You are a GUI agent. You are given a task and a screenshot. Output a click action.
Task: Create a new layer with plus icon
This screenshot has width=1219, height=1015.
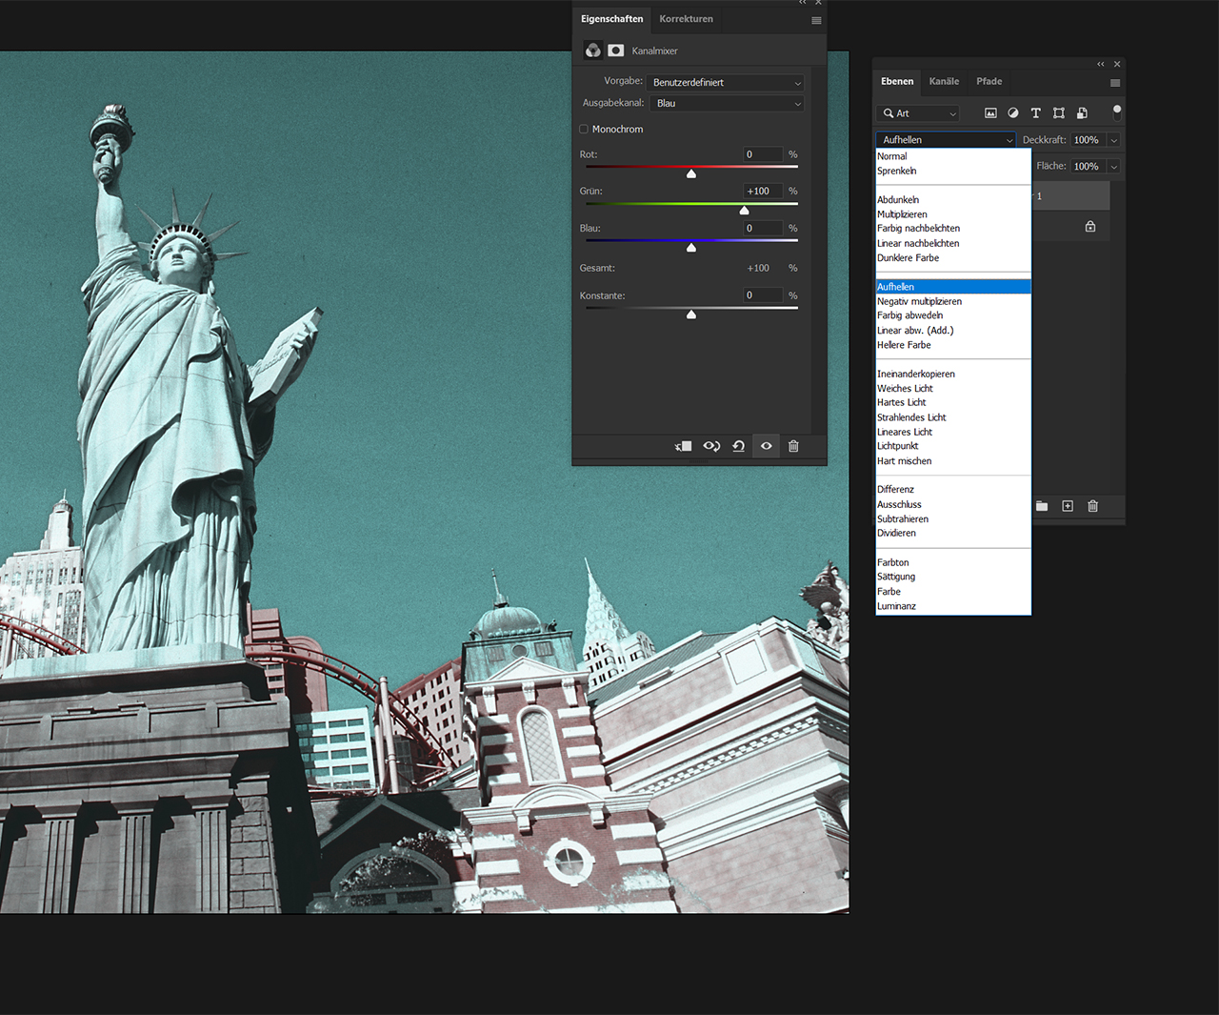click(1068, 506)
